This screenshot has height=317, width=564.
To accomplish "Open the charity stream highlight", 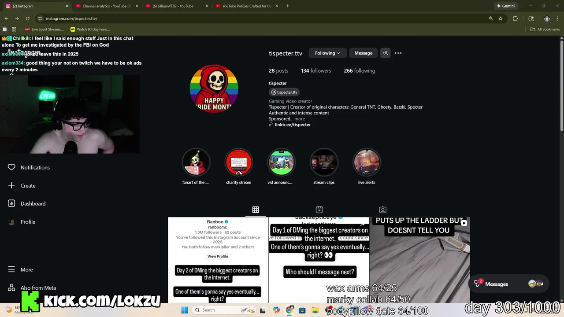I will [238, 162].
